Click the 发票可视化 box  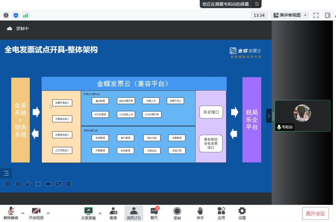(175, 101)
